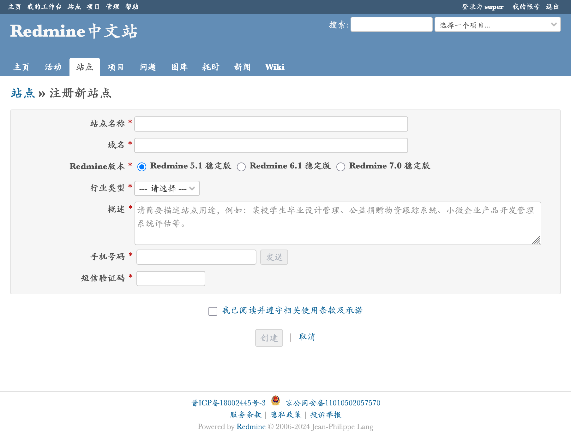Switch to the 问题 tab

click(148, 67)
